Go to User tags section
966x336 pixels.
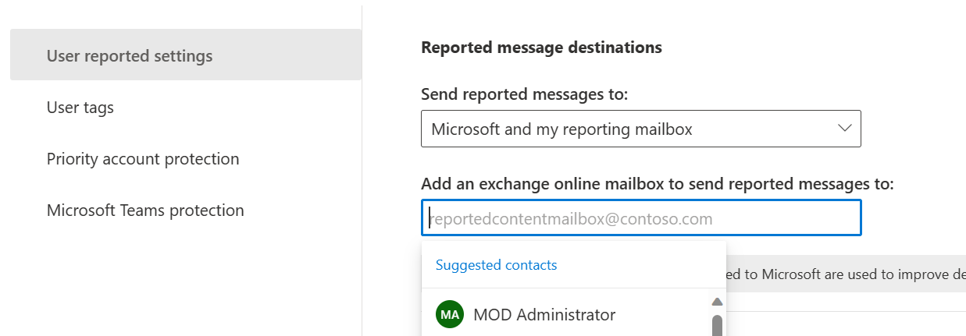coord(80,108)
